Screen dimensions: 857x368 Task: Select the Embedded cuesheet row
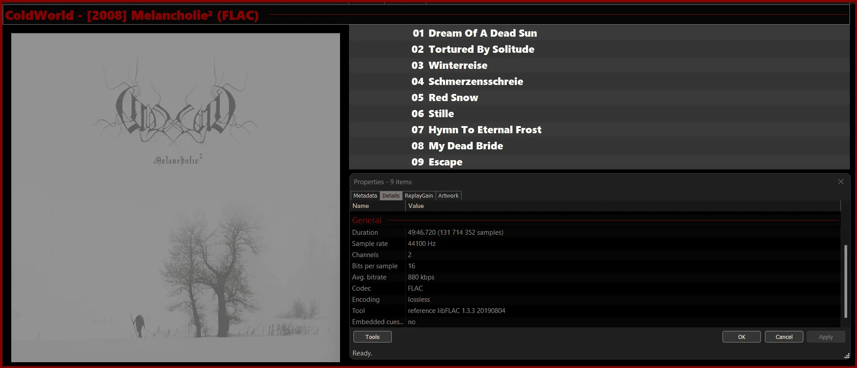pyautogui.click(x=596, y=322)
